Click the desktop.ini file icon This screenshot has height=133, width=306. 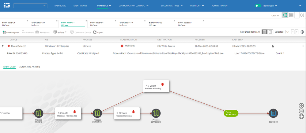pos(273,113)
